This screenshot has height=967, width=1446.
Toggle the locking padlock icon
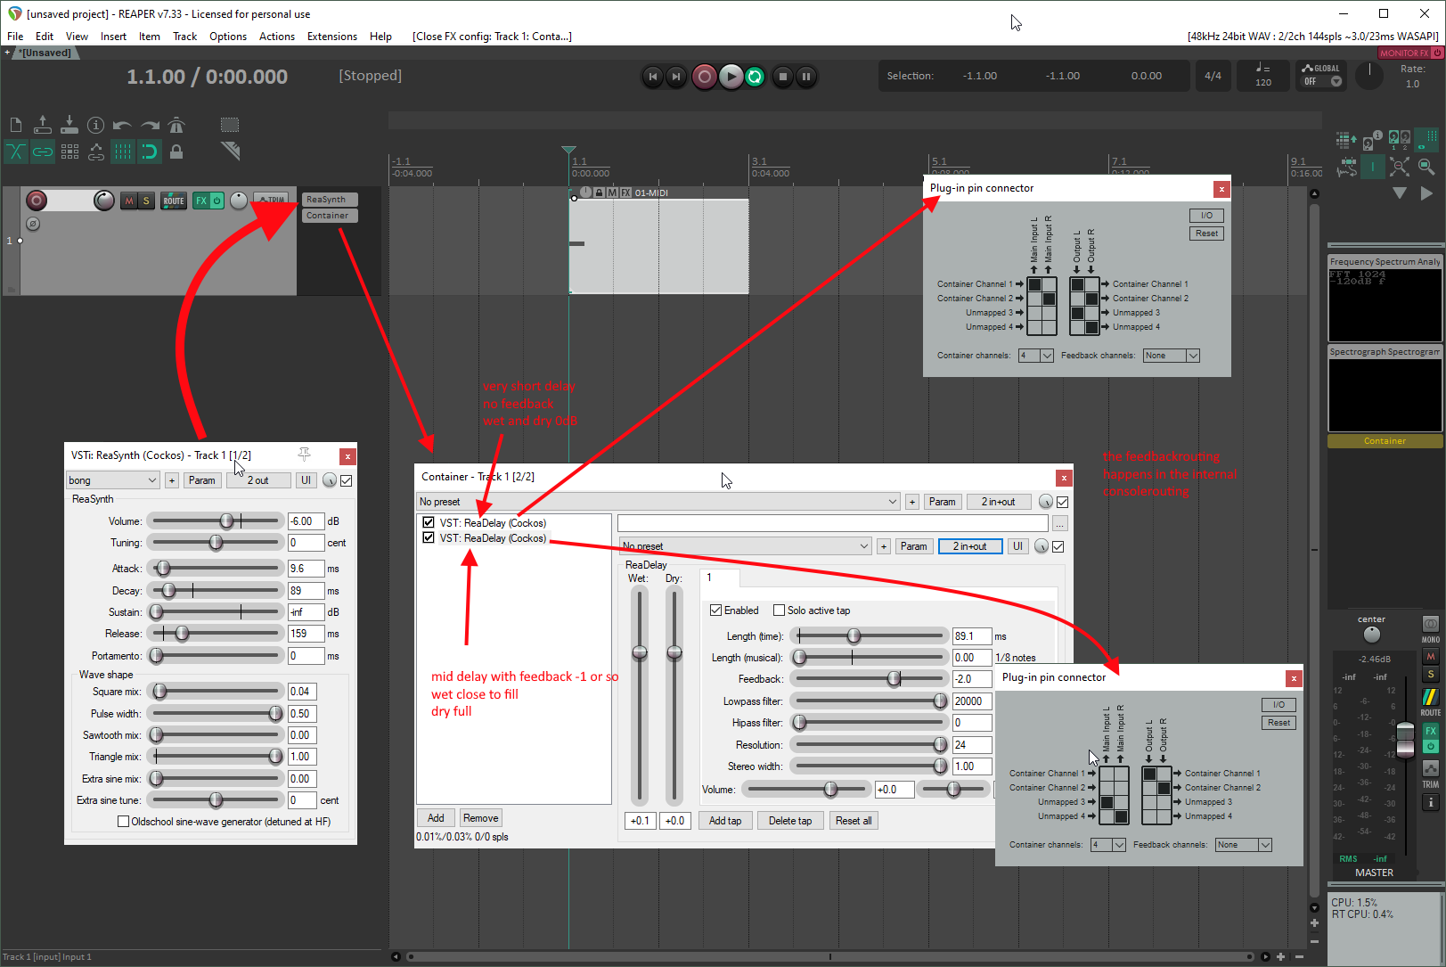click(176, 152)
